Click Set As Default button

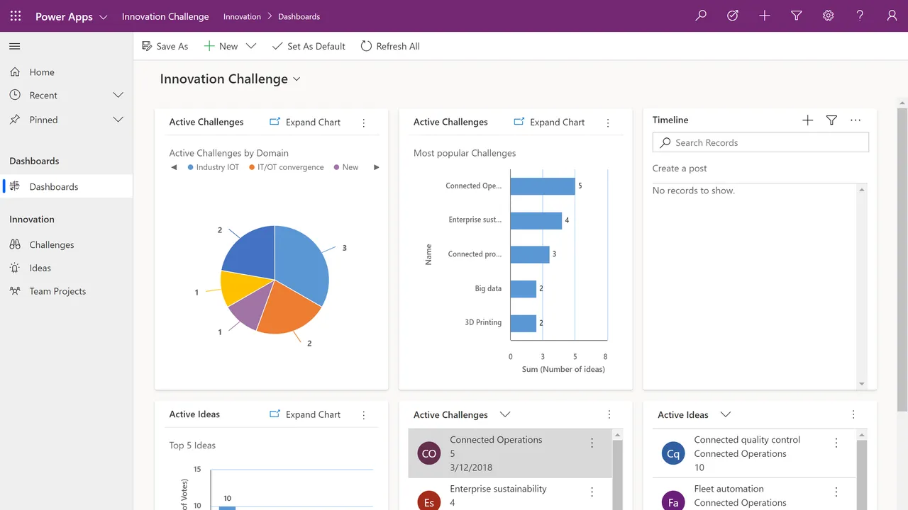[309, 46]
